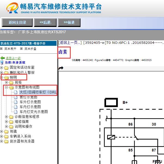The height and width of the screenshot is (164, 164).
Task: Click the B+ label in diagram
Action: point(125,102)
